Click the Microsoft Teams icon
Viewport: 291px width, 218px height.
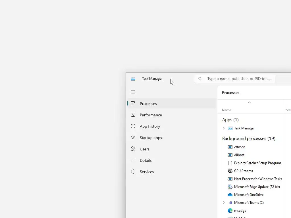coord(230,203)
